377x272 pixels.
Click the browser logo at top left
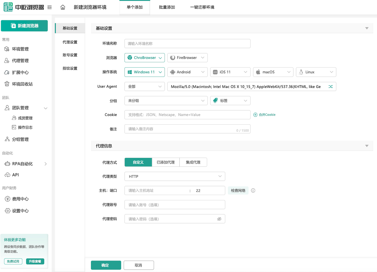(24, 7)
